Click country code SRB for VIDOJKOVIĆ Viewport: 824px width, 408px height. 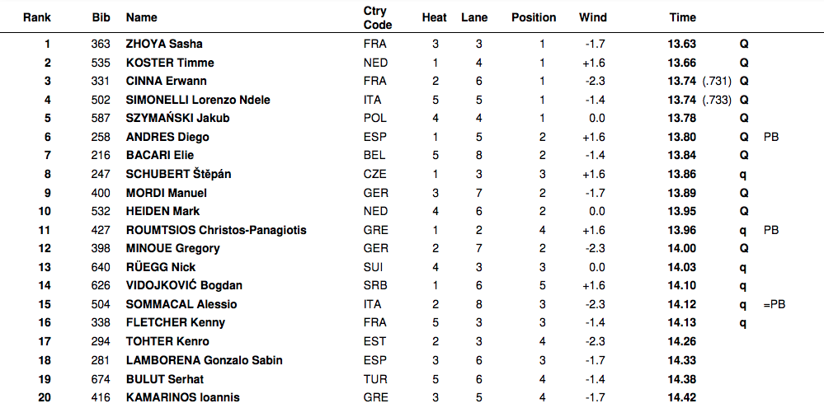(374, 285)
